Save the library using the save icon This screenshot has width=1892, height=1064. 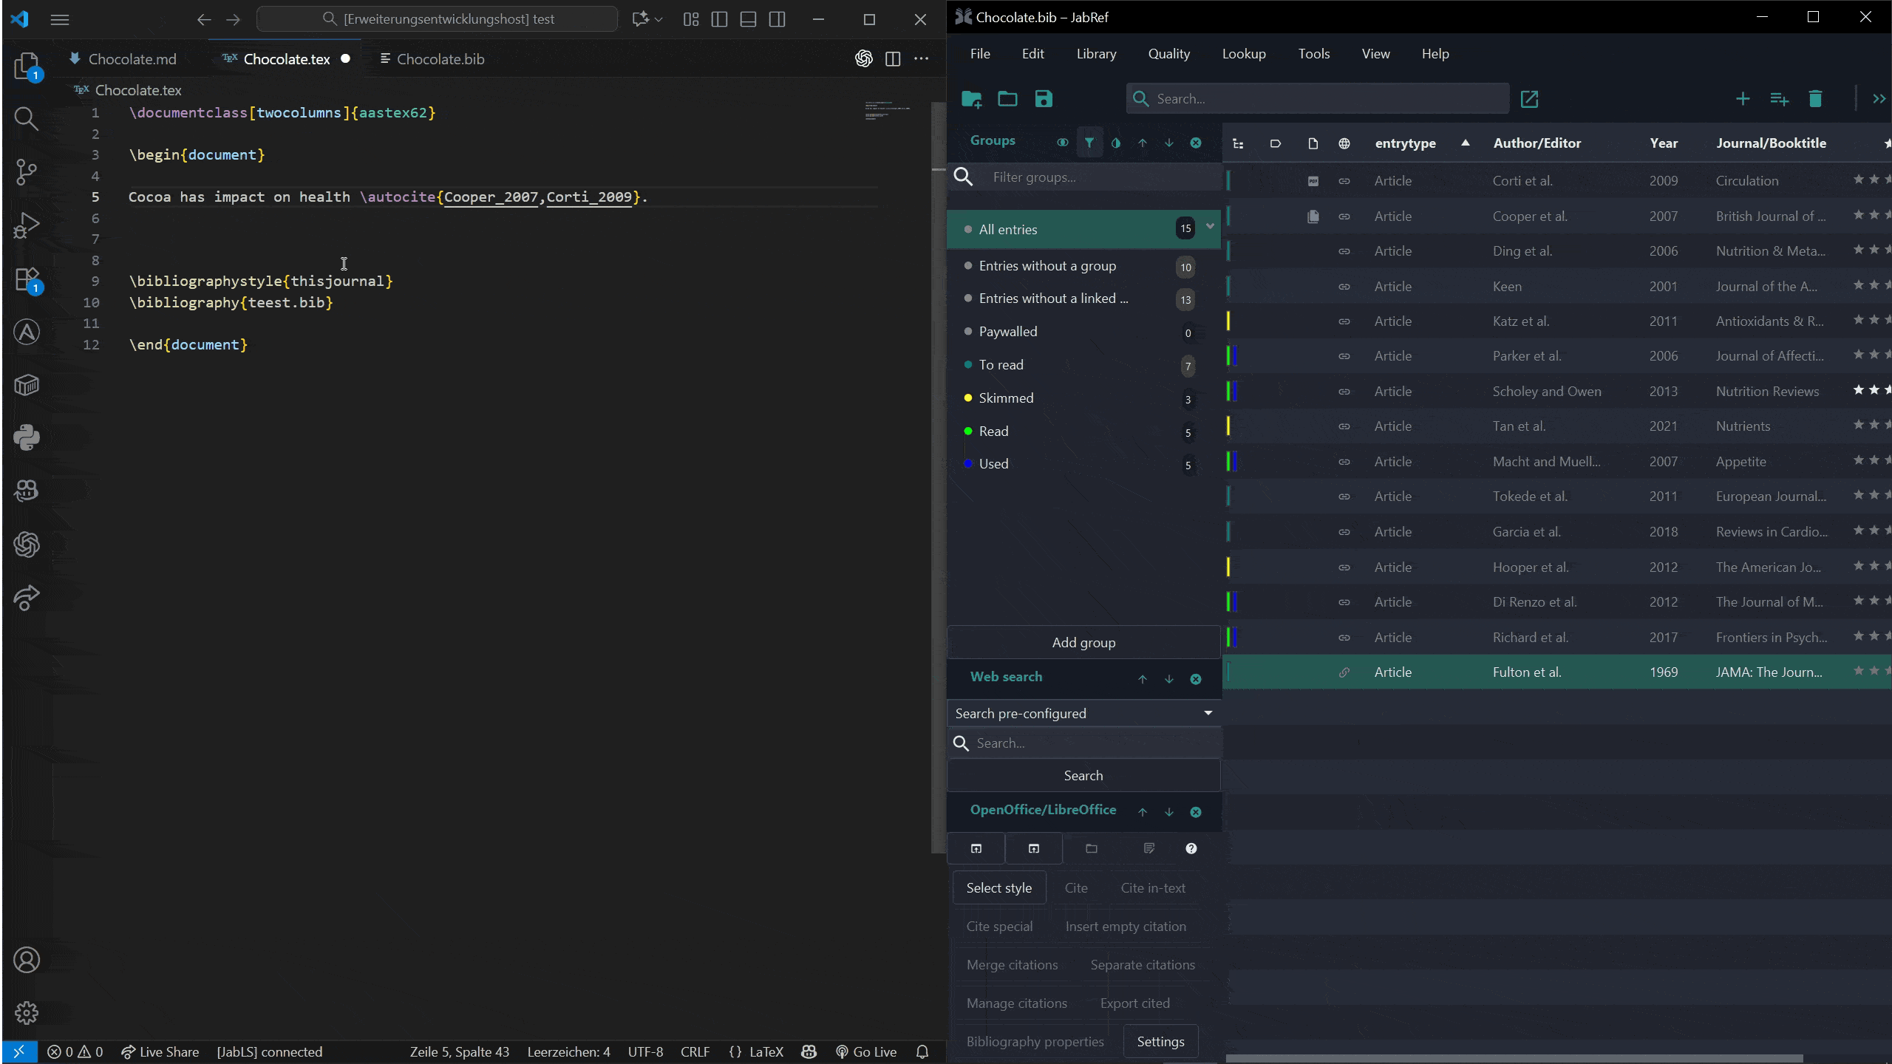pyautogui.click(x=1044, y=98)
